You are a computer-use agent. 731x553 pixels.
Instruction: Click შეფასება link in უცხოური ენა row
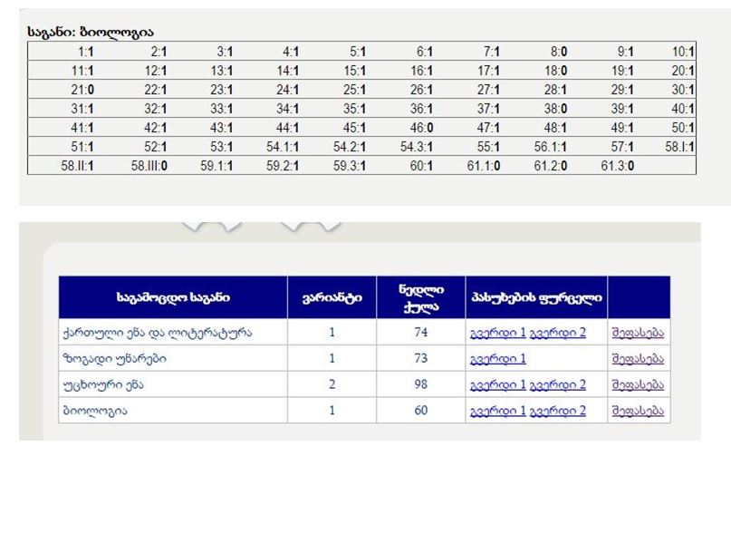tap(638, 385)
